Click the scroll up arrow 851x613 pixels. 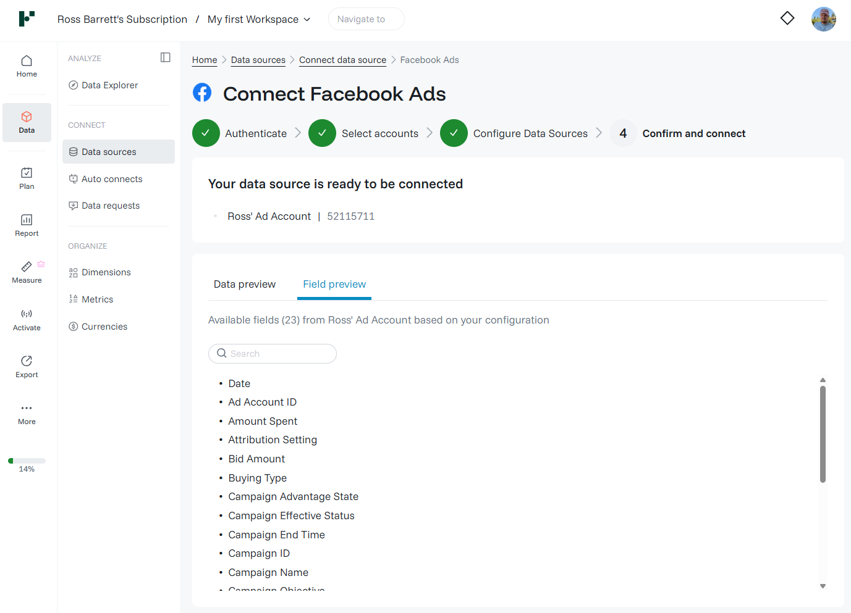tap(823, 380)
